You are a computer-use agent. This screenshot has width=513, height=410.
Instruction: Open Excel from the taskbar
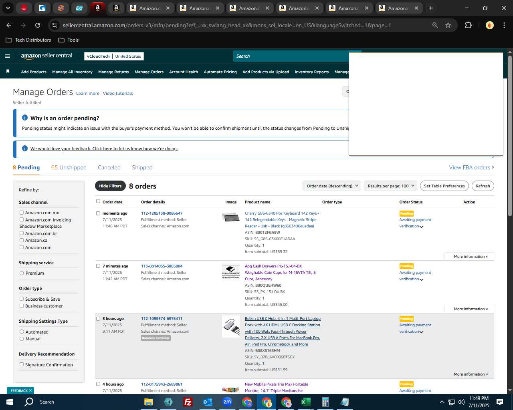point(305,402)
